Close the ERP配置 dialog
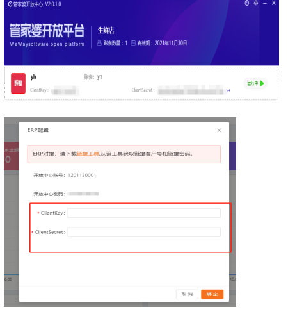The height and width of the screenshot is (312, 288). 219,130
